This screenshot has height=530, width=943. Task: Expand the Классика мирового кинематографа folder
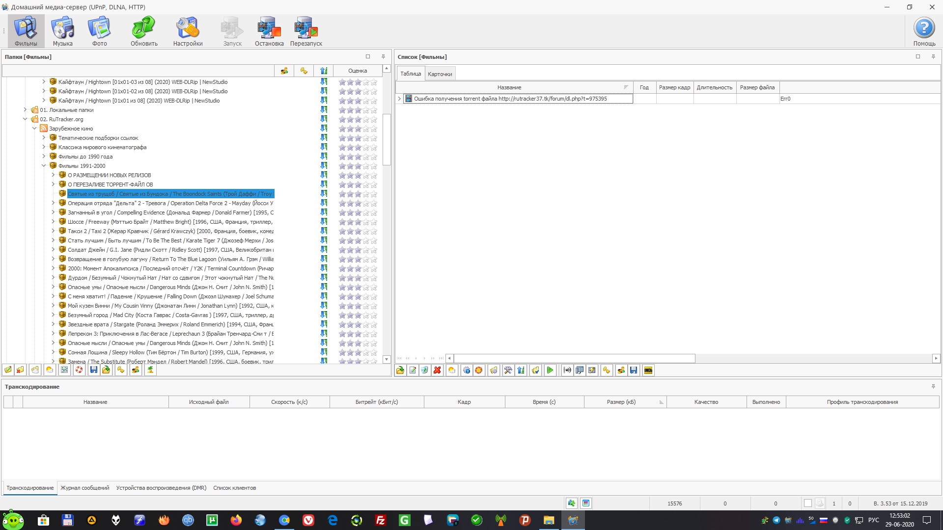coord(44,147)
